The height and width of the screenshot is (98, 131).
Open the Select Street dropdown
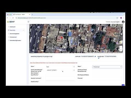pyautogui.click(x=60, y=70)
